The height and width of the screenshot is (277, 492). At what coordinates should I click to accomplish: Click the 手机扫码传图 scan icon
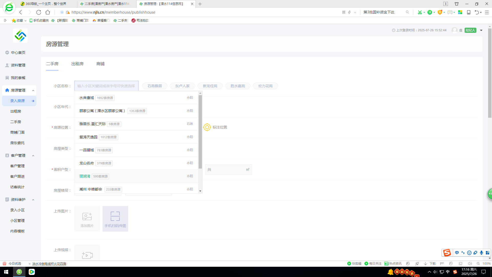click(x=115, y=216)
